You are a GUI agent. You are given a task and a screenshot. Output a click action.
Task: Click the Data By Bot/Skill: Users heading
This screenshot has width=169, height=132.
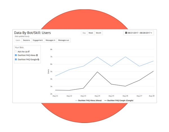(32, 33)
